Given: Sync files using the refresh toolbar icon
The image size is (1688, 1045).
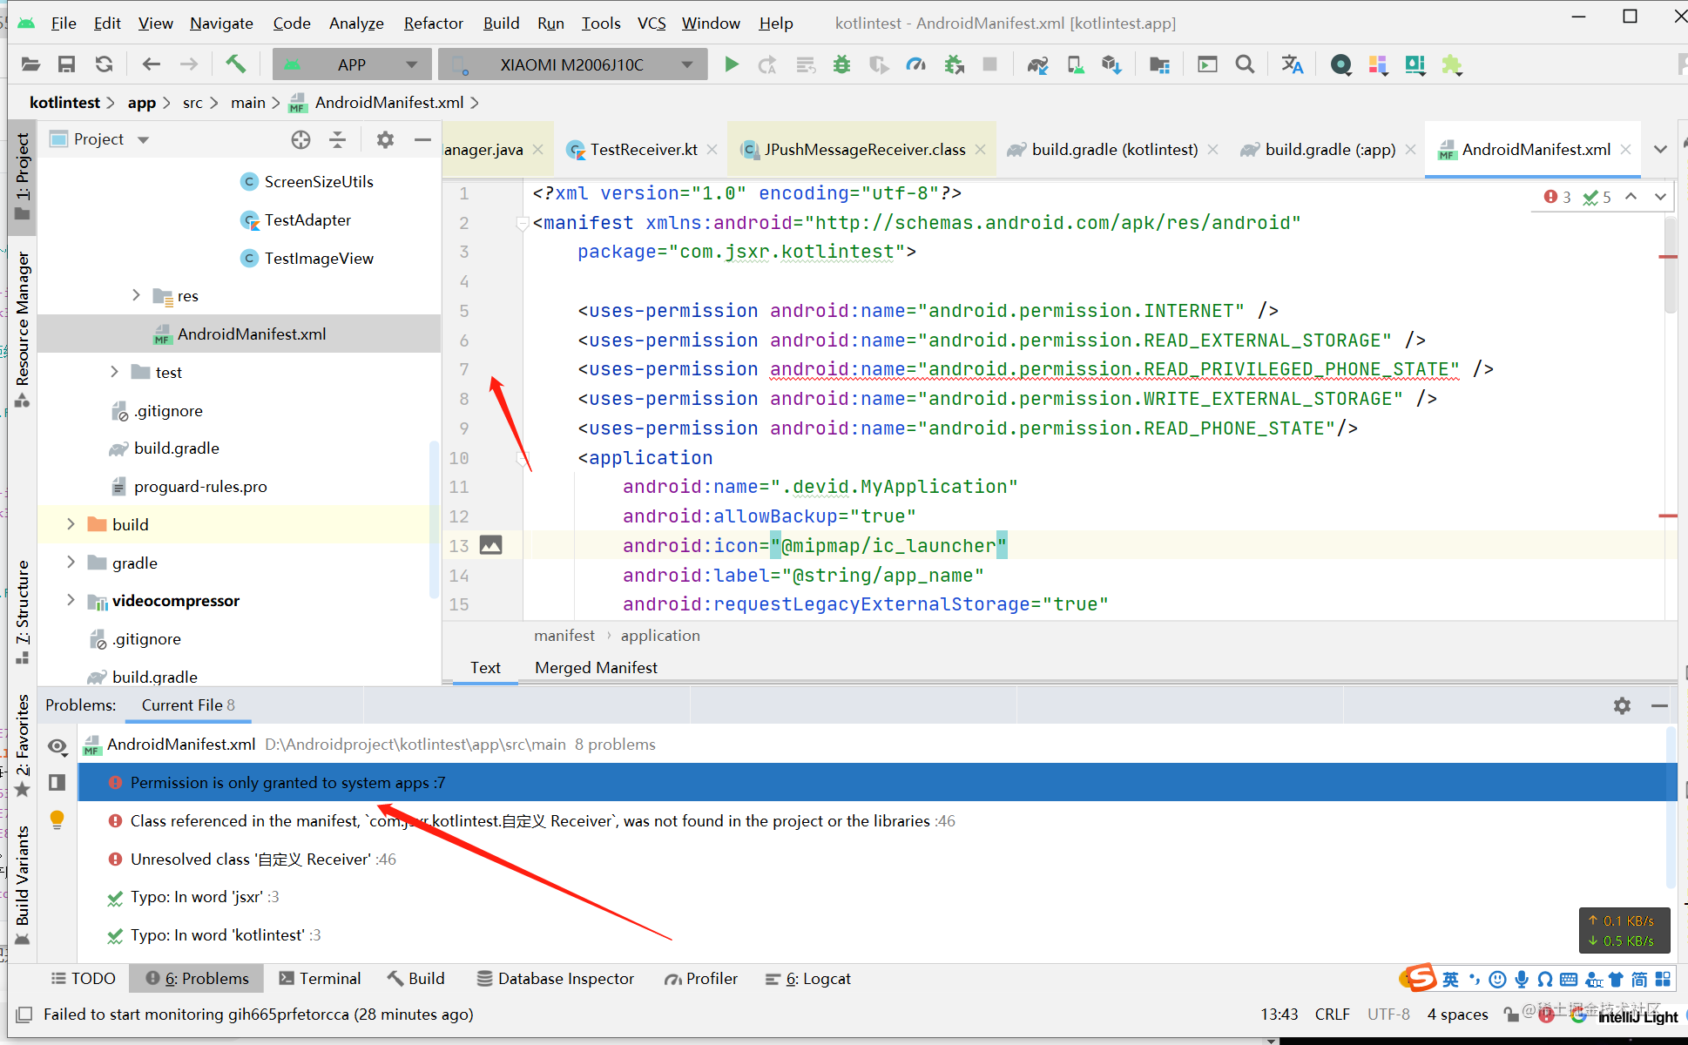Looking at the screenshot, I should click(104, 64).
